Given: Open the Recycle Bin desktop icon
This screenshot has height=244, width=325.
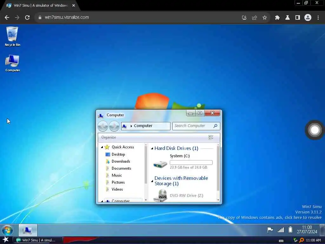Looking at the screenshot, I should [x=12, y=36].
